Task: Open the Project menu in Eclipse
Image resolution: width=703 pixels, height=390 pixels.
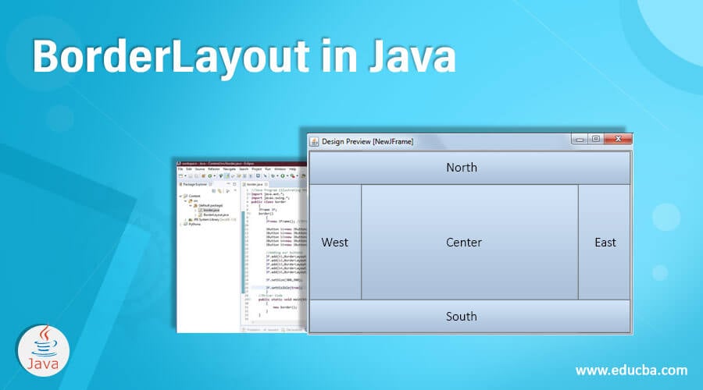Action: [x=257, y=169]
